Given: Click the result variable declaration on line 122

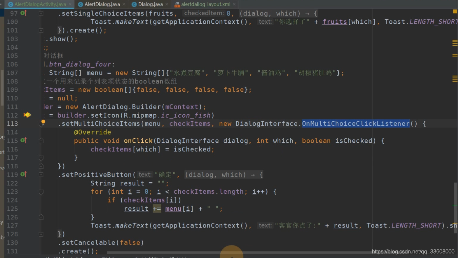Looking at the screenshot, I should (132, 183).
